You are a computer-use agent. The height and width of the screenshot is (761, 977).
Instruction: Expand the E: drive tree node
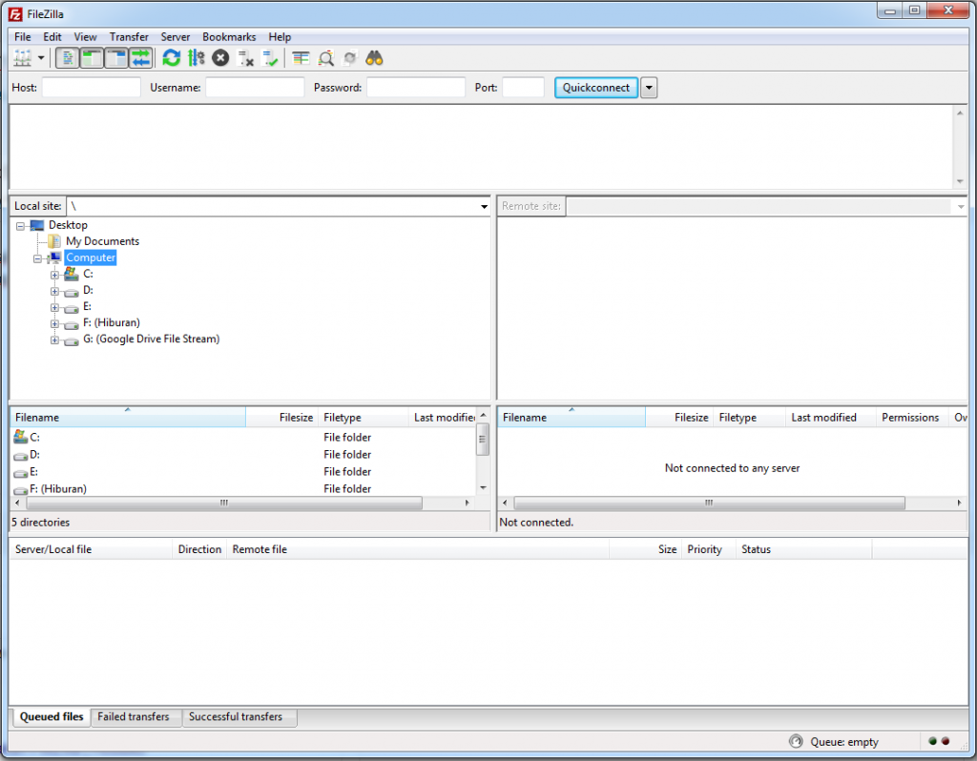[x=54, y=307]
